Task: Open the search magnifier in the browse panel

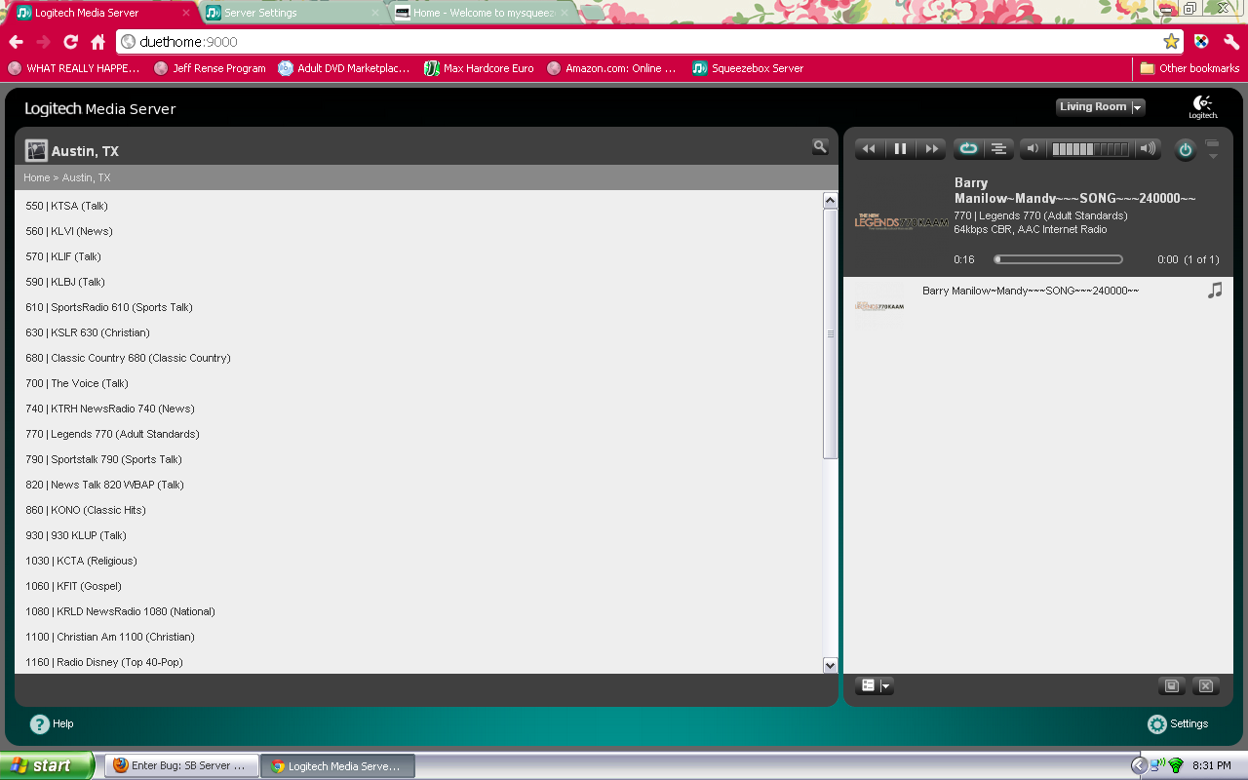Action: click(x=820, y=146)
